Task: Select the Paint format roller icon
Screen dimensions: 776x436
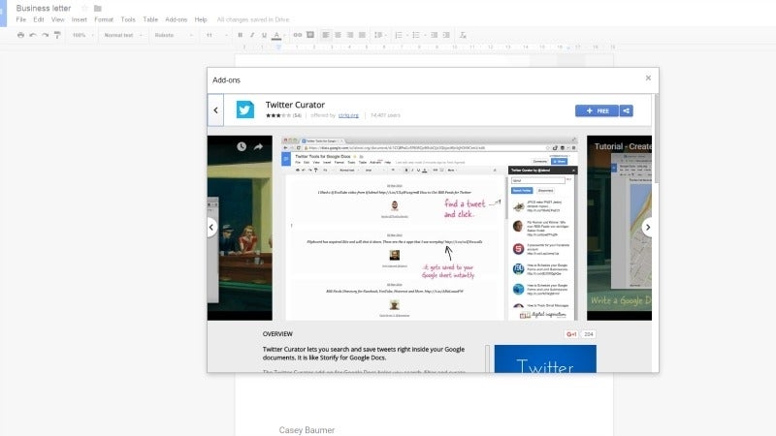Action: tap(57, 35)
